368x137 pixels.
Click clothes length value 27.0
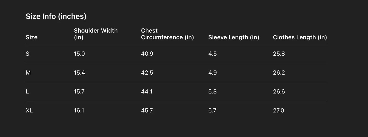pyautogui.click(x=278, y=111)
